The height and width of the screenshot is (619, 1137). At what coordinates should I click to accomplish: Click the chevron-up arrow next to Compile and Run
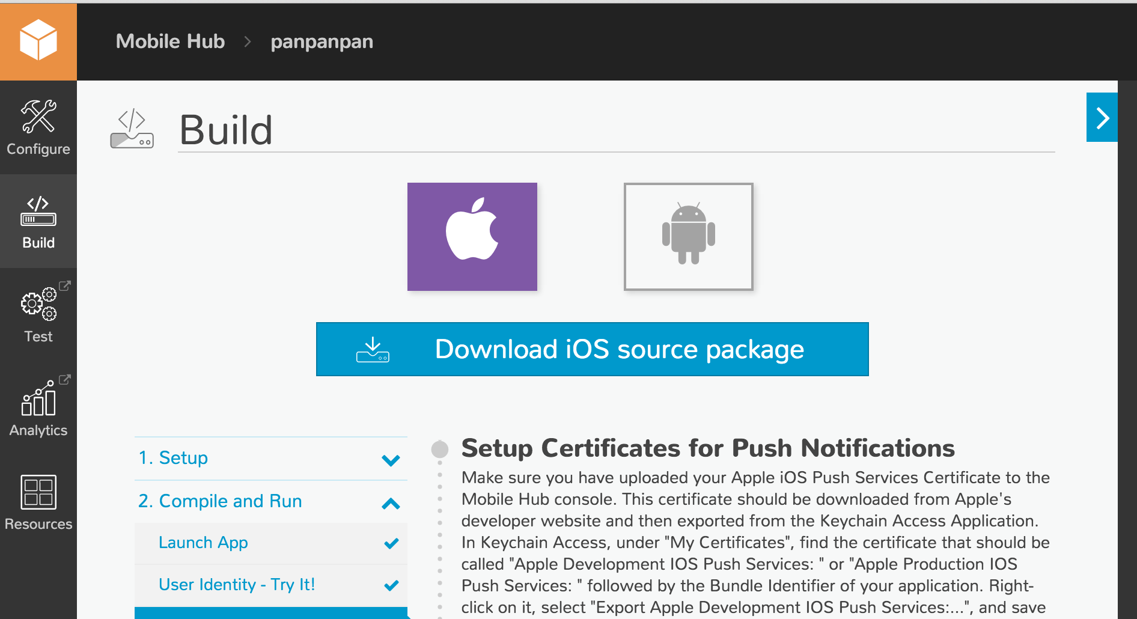(x=391, y=504)
